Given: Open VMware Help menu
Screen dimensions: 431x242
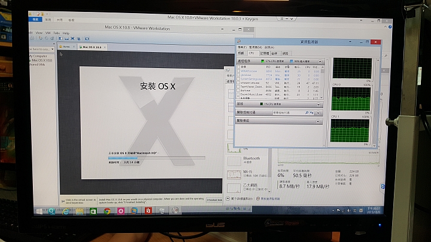Looking at the screenshot, I should (x=66, y=33).
